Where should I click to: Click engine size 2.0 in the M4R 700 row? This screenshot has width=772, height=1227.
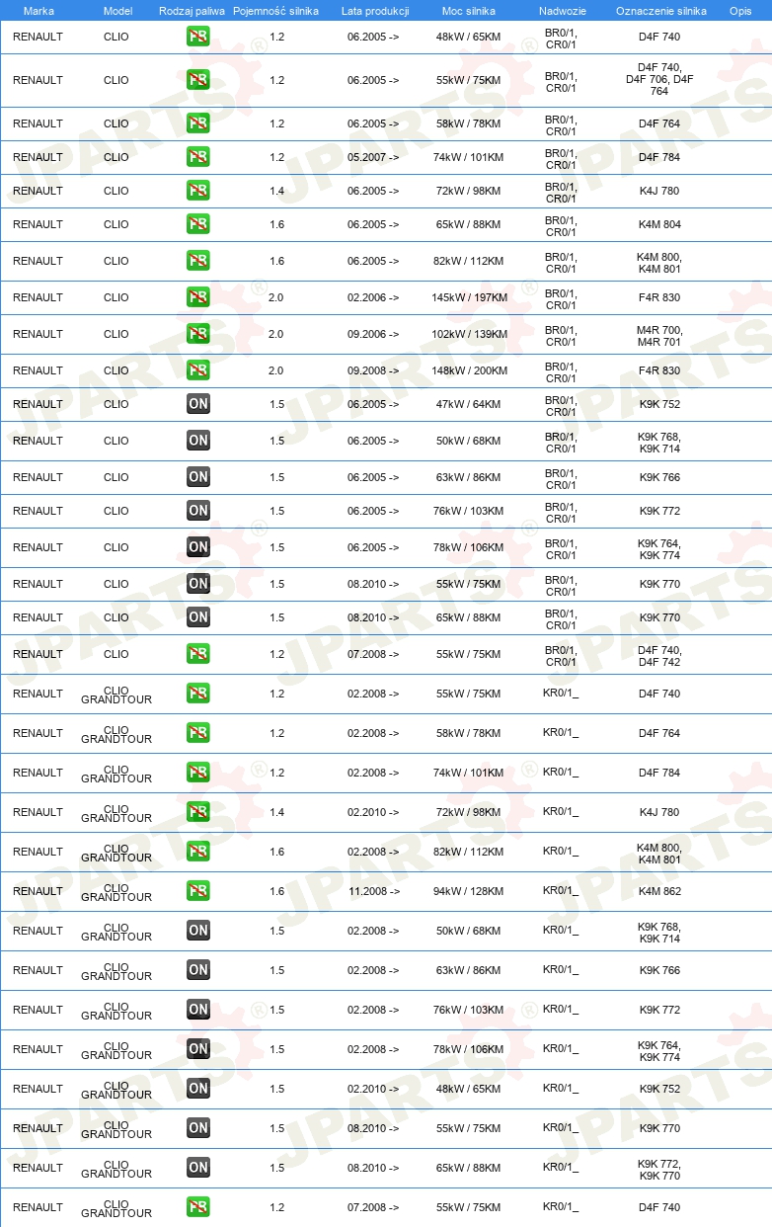(x=276, y=334)
